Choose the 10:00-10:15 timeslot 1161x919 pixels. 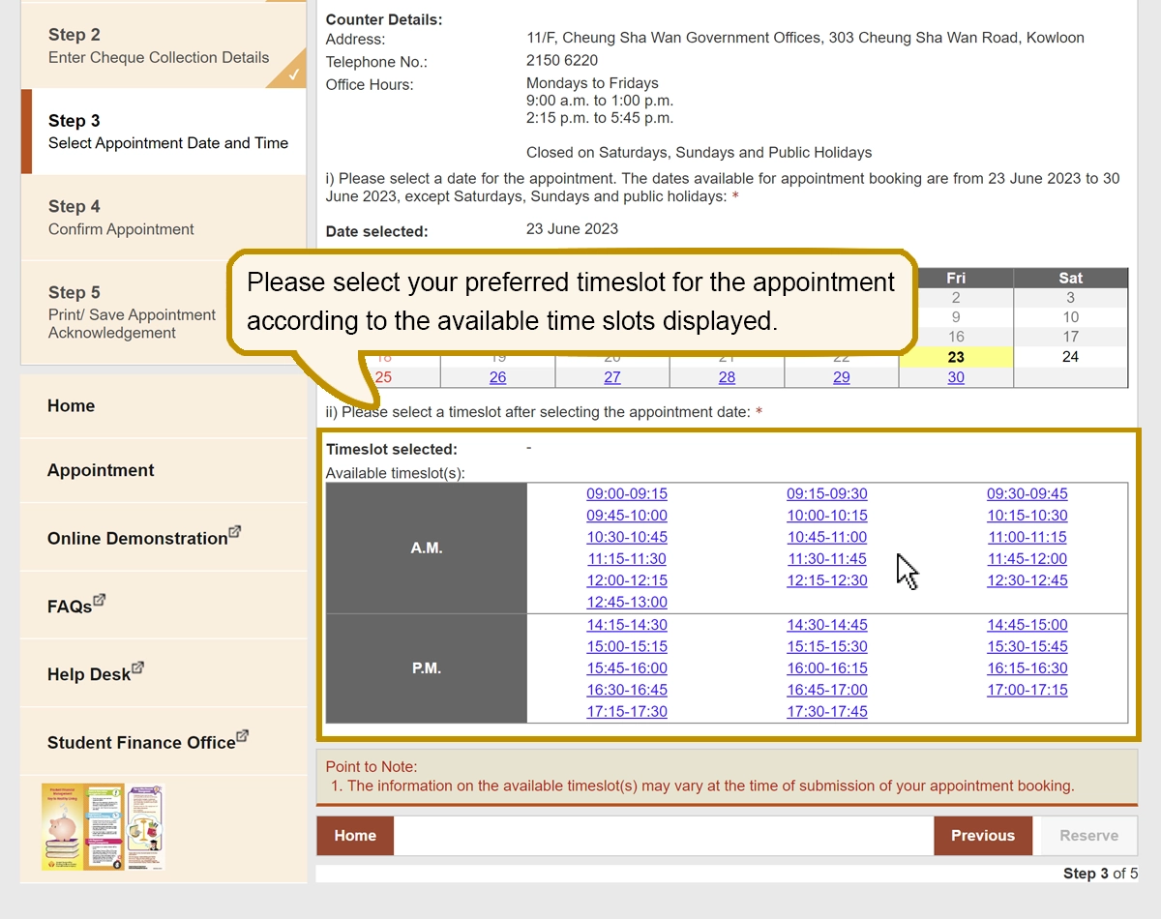coord(827,516)
